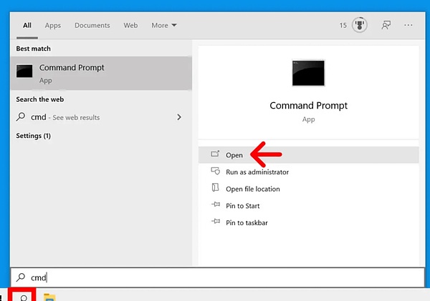Click Open to launch Command Prompt
The width and height of the screenshot is (430, 301).
pyautogui.click(x=234, y=155)
